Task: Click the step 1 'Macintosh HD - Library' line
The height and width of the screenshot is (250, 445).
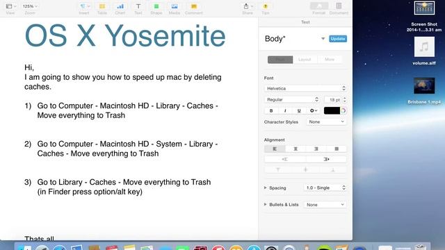Action: pos(128,106)
